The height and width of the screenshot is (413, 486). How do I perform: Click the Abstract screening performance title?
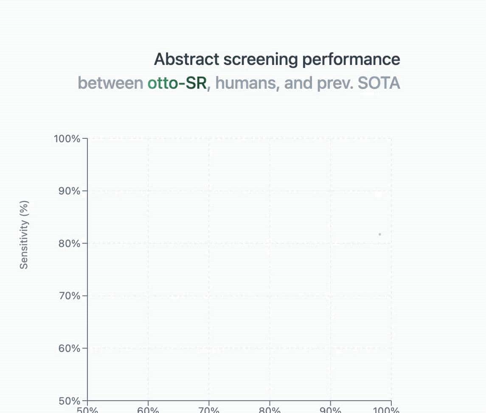click(277, 59)
